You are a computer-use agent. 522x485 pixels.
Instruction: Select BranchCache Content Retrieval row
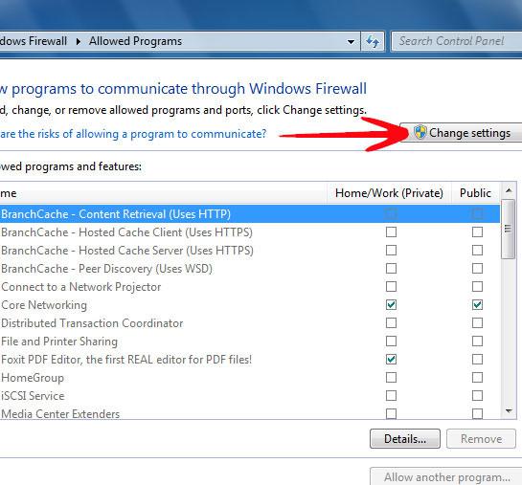click(250, 214)
